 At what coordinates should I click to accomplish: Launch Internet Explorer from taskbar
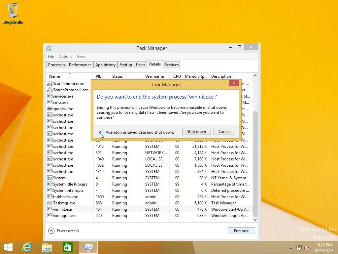pos(27,247)
